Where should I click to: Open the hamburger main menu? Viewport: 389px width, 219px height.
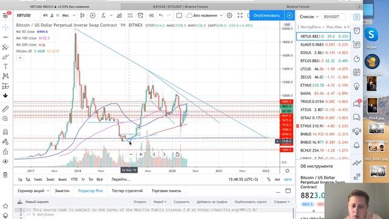(5, 16)
